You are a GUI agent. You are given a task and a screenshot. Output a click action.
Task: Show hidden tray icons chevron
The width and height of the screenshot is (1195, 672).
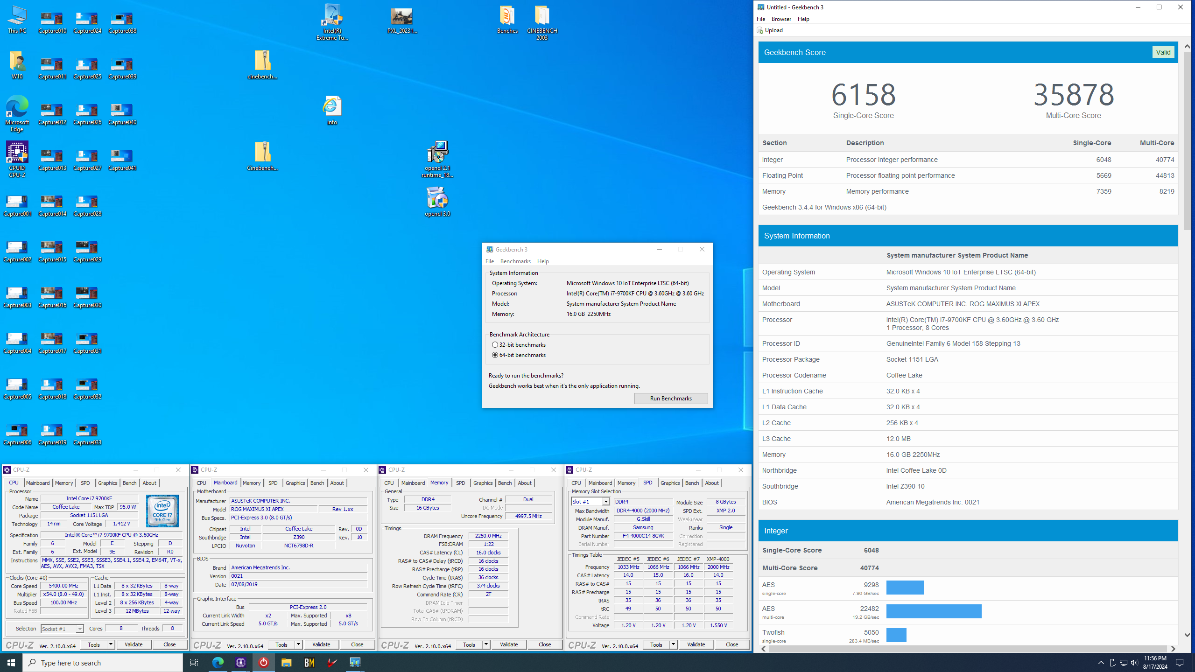(1101, 663)
